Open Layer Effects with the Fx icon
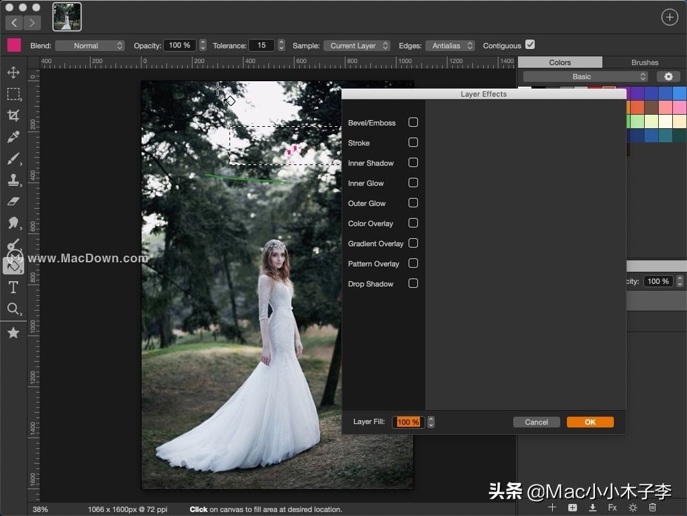The height and width of the screenshot is (516, 687). point(613,508)
